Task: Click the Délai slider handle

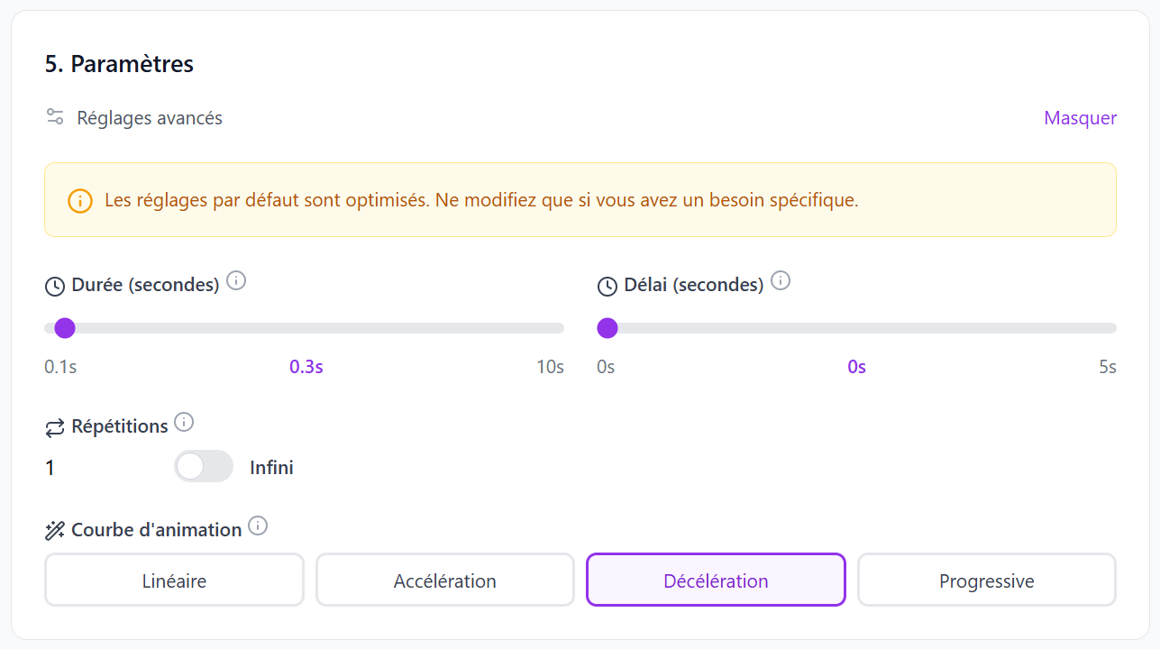Action: tap(607, 328)
